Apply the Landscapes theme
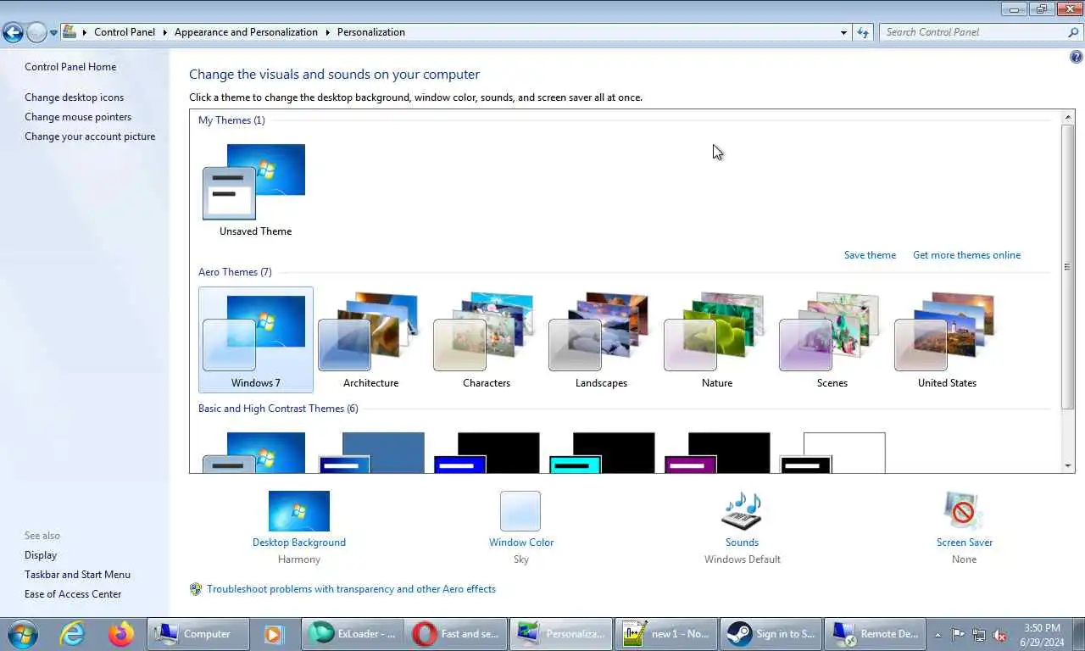Viewport: 1085px width, 651px height. coord(601,339)
